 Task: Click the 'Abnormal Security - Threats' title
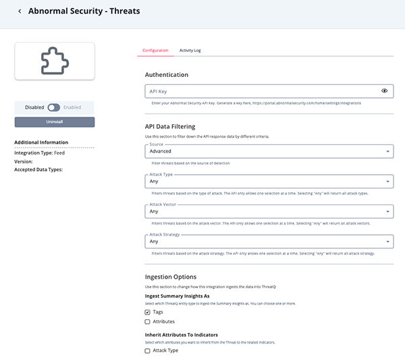(84, 11)
